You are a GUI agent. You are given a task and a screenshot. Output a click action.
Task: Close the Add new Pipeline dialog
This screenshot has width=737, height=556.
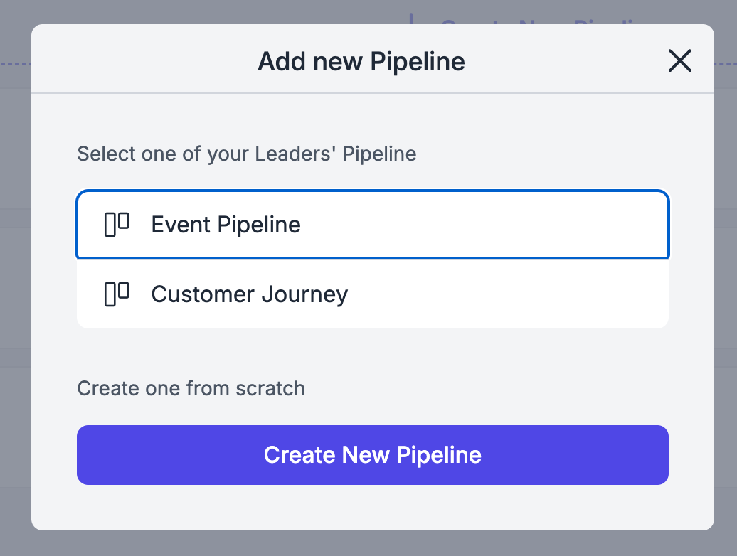pyautogui.click(x=680, y=61)
